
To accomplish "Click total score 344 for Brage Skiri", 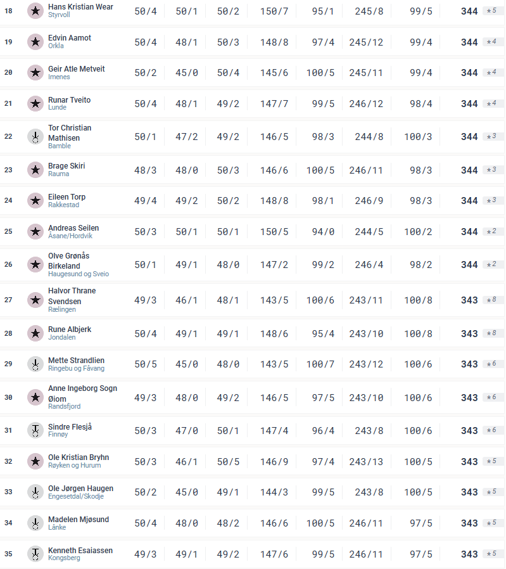I will 469,170.
